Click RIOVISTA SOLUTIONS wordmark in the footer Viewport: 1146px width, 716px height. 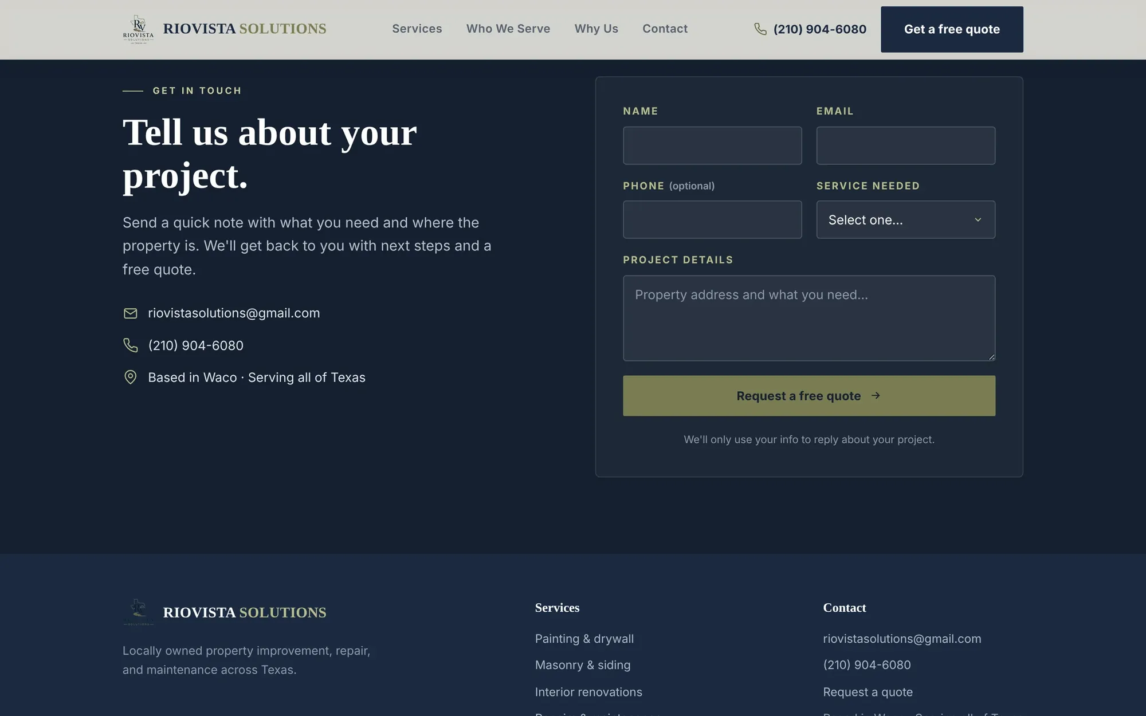click(245, 612)
